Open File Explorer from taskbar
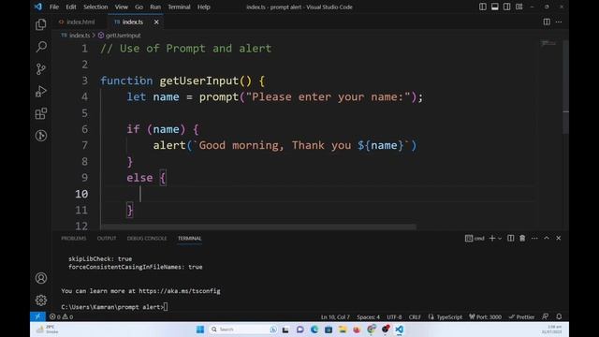 point(343,330)
